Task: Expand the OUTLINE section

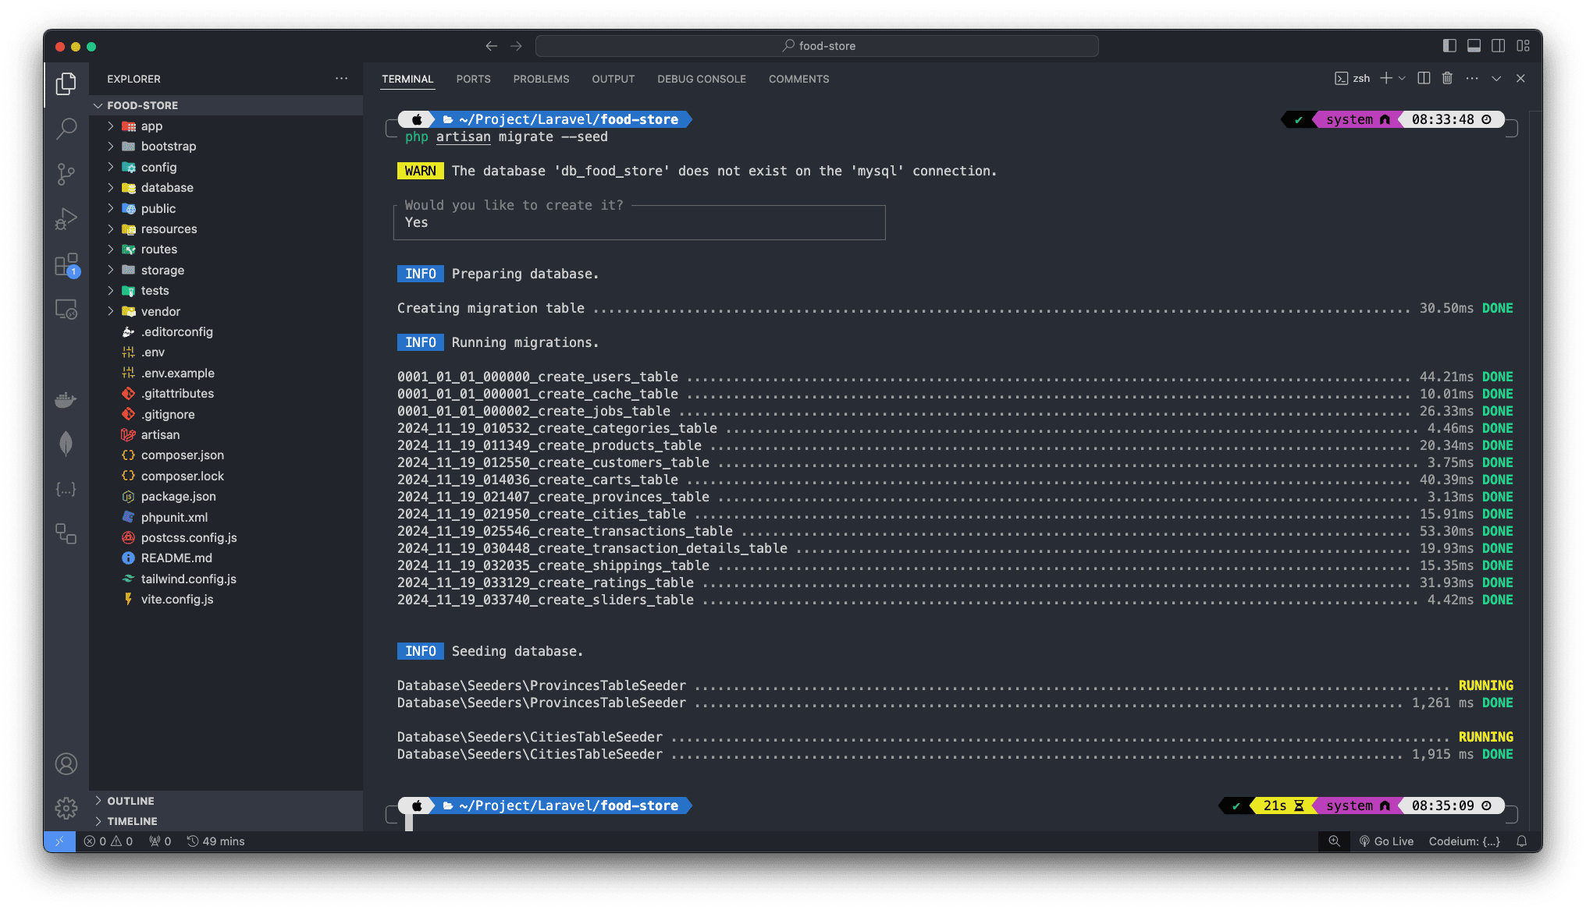Action: [x=130, y=801]
